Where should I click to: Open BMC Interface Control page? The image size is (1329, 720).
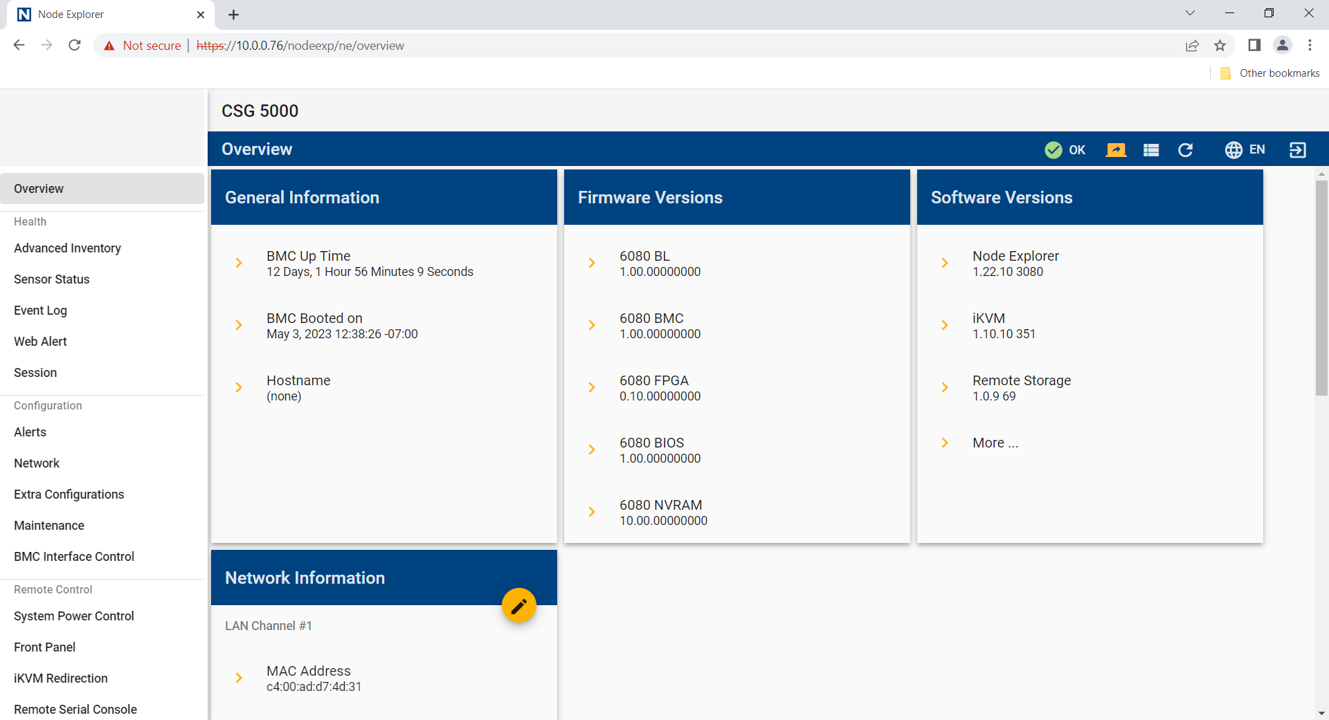(x=102, y=557)
